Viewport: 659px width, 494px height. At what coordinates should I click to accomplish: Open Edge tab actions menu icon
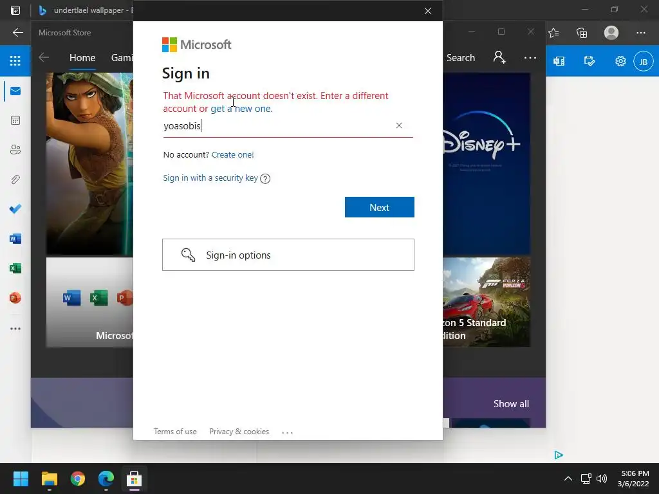click(x=15, y=10)
